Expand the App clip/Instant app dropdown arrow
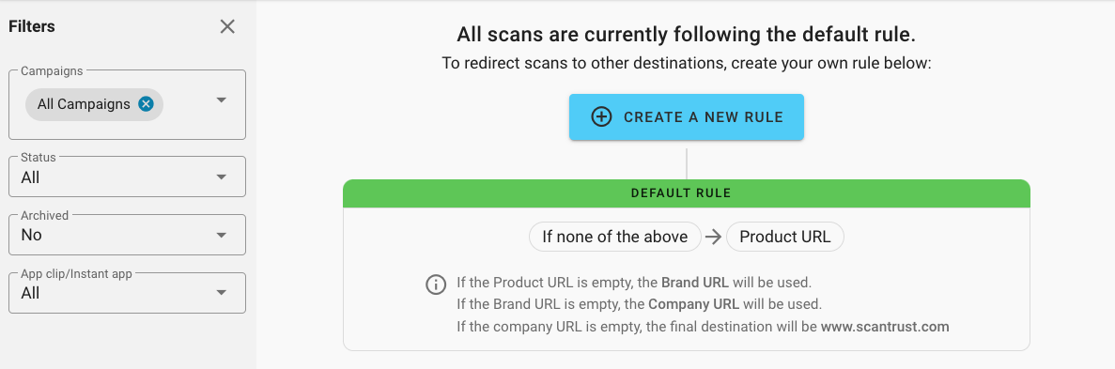The image size is (1115, 369). (221, 293)
